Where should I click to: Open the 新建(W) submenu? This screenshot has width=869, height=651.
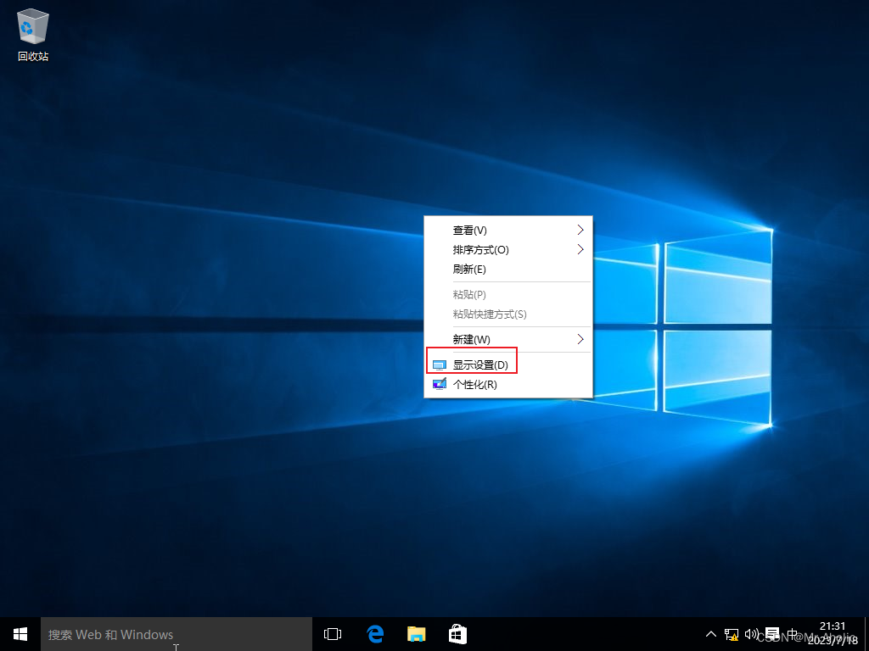tap(508, 339)
